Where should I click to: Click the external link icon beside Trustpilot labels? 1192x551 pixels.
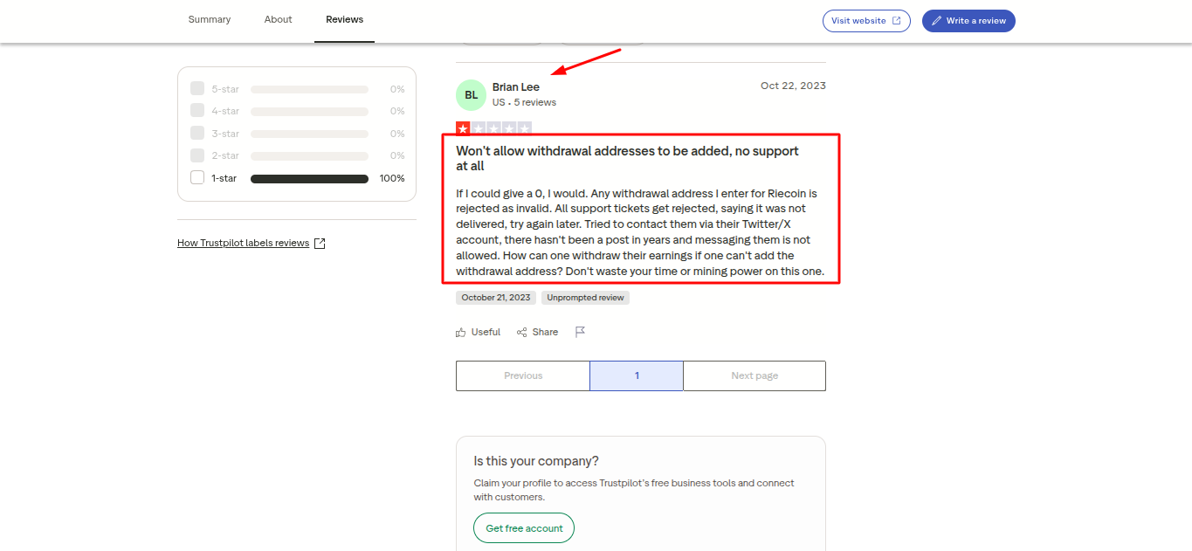[x=320, y=244]
